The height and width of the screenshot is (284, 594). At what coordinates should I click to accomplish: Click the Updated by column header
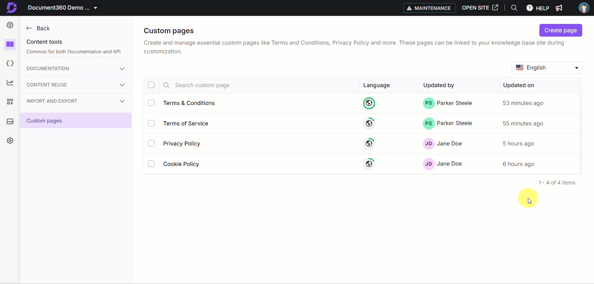tap(438, 85)
